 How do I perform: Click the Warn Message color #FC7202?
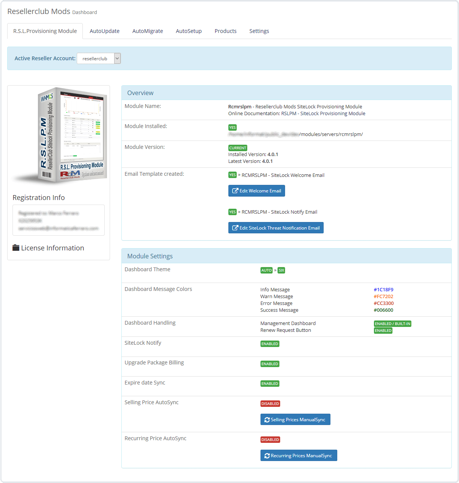(x=383, y=297)
